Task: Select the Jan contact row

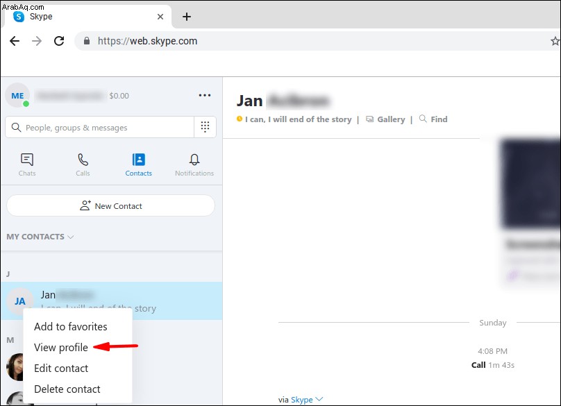Action: pyautogui.click(x=111, y=301)
